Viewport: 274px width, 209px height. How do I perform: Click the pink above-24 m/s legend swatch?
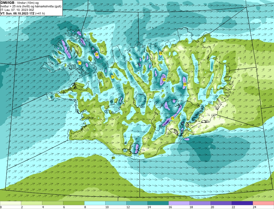263,203
